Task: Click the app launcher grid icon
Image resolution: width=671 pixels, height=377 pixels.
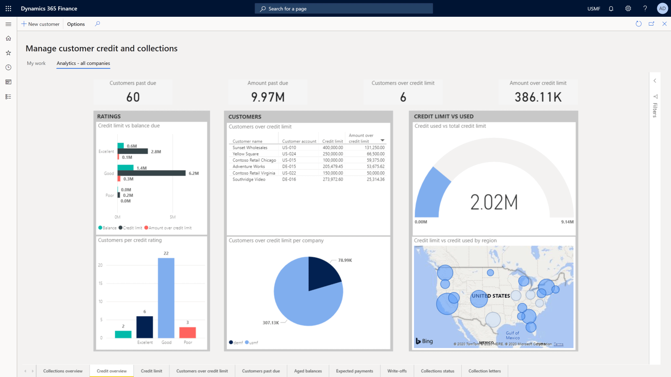Action: 8,8
